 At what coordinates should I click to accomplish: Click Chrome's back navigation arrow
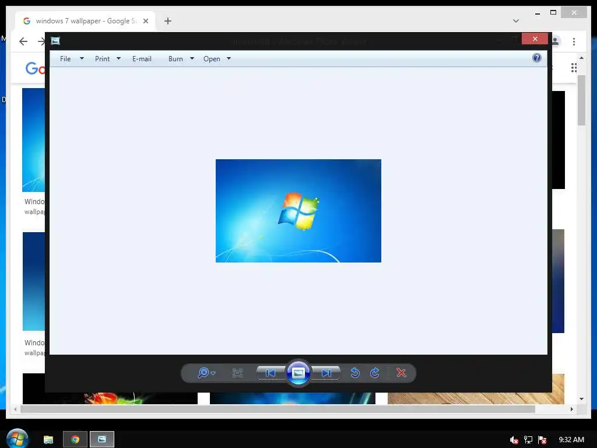point(23,41)
